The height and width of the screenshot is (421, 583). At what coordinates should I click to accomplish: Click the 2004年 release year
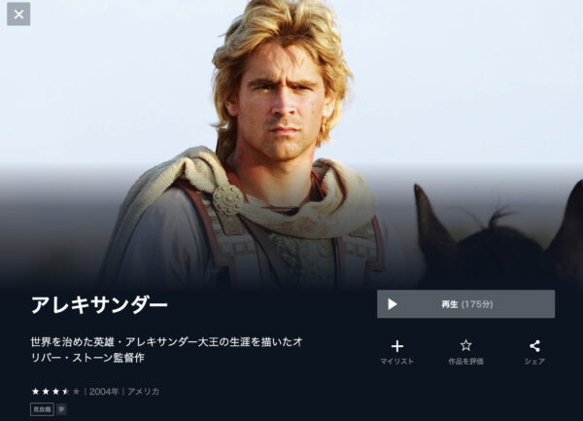coord(104,391)
